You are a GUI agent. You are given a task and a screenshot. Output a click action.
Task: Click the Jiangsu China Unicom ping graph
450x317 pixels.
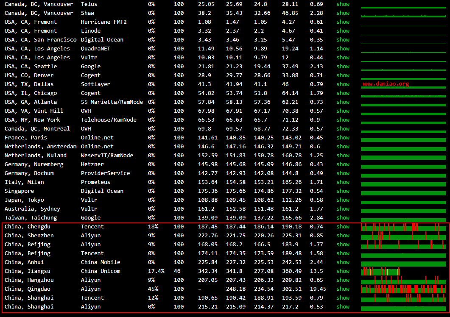tap(380, 271)
